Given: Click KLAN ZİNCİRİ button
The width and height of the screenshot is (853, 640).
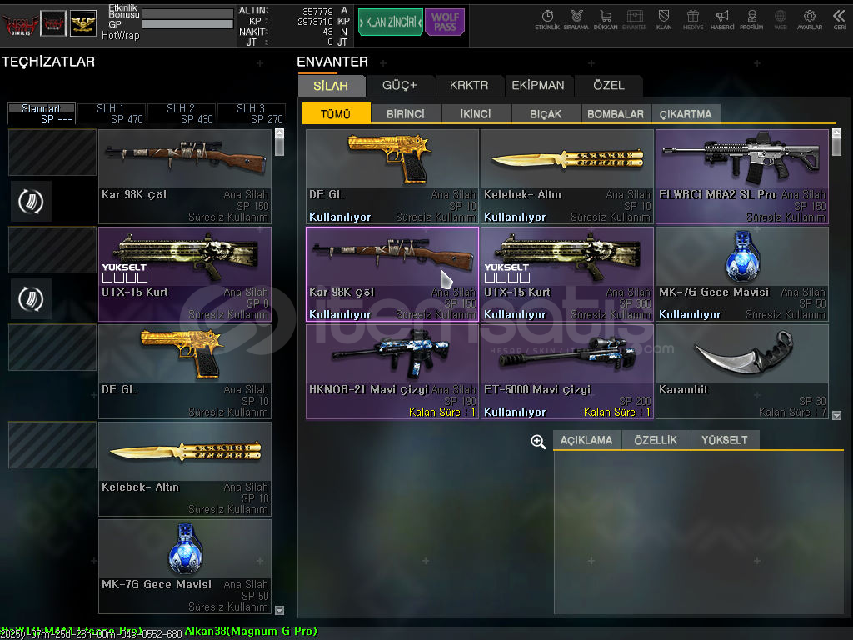Looking at the screenshot, I should [x=391, y=22].
